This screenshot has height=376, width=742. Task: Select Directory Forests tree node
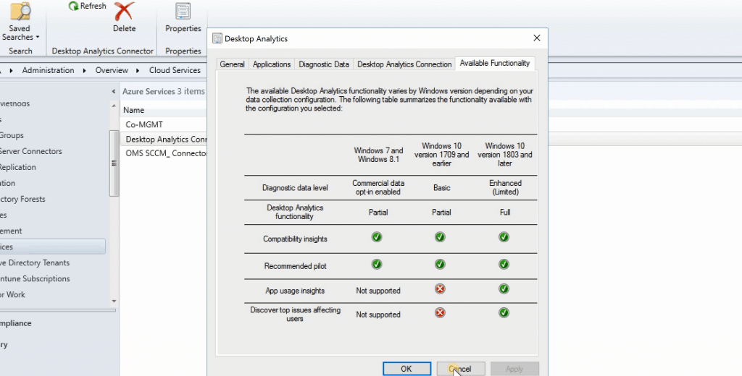(x=22, y=199)
